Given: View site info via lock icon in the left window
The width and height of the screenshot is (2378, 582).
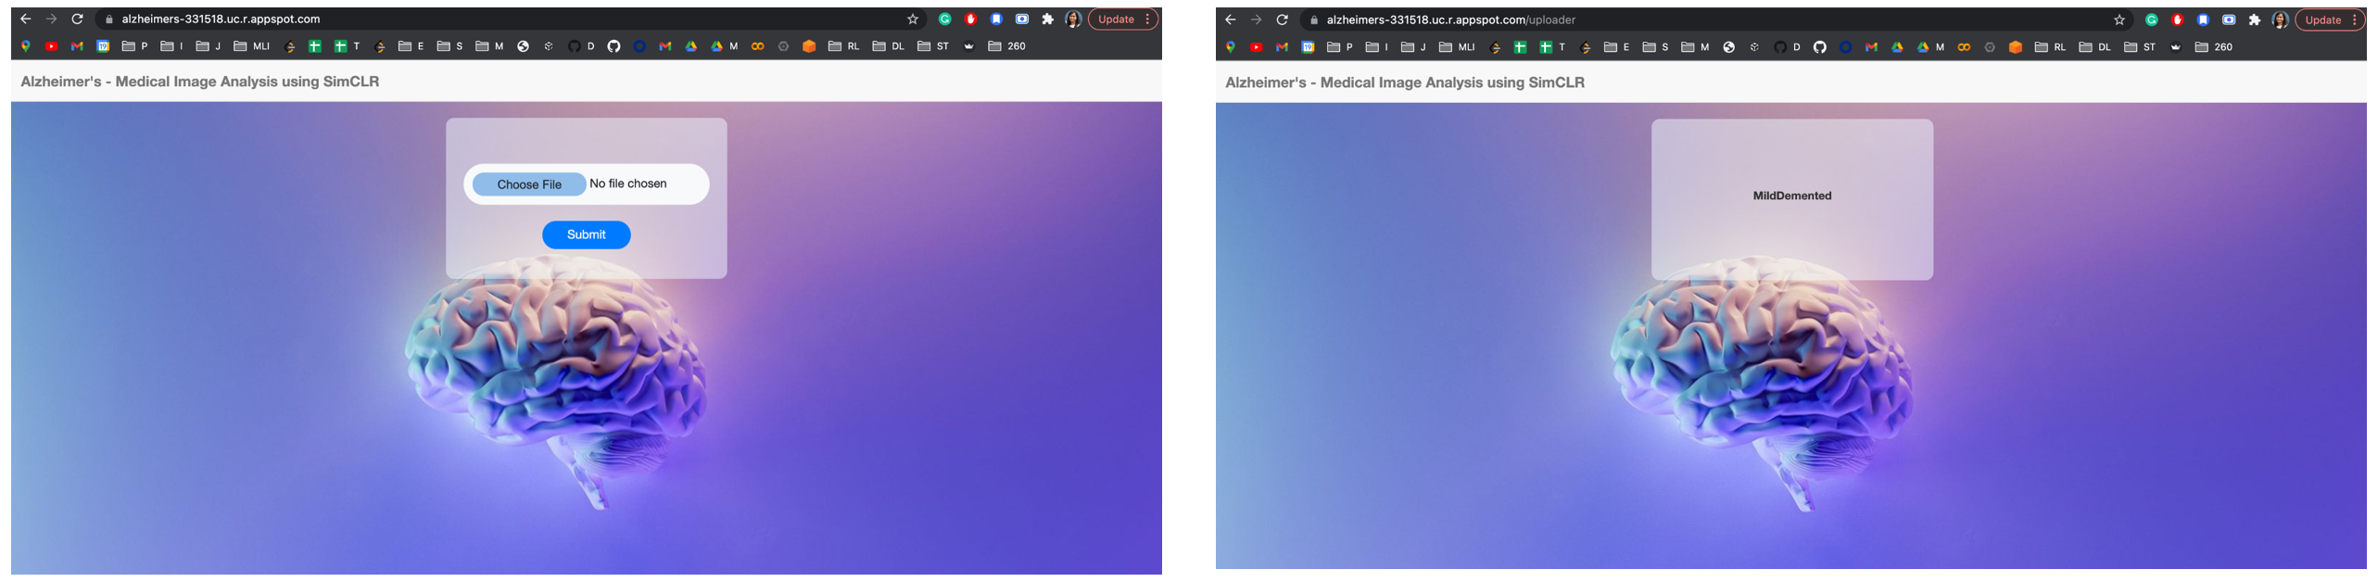Looking at the screenshot, I should [109, 19].
